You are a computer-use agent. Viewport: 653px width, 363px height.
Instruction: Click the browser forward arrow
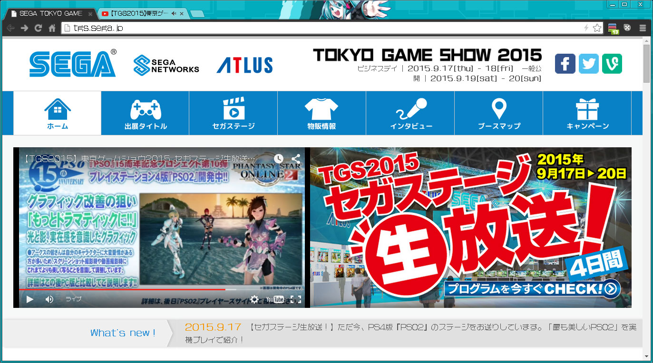[x=24, y=28]
